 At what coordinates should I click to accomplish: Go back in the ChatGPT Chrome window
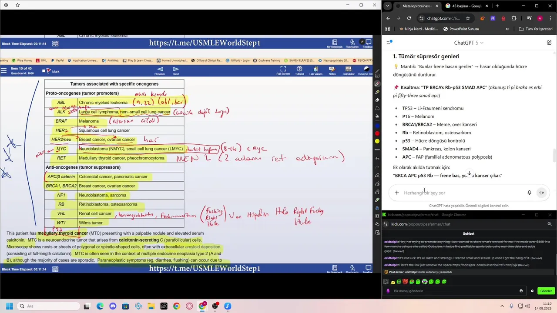[x=388, y=18]
